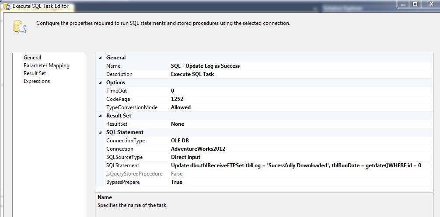Go to the Result Set page
Image resolution: width=440 pixels, height=217 pixels.
(x=35, y=73)
